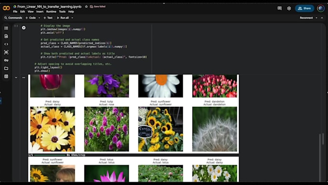Click the white daisy with orange center image
This screenshot has height=185, width=328.
pos(161,86)
